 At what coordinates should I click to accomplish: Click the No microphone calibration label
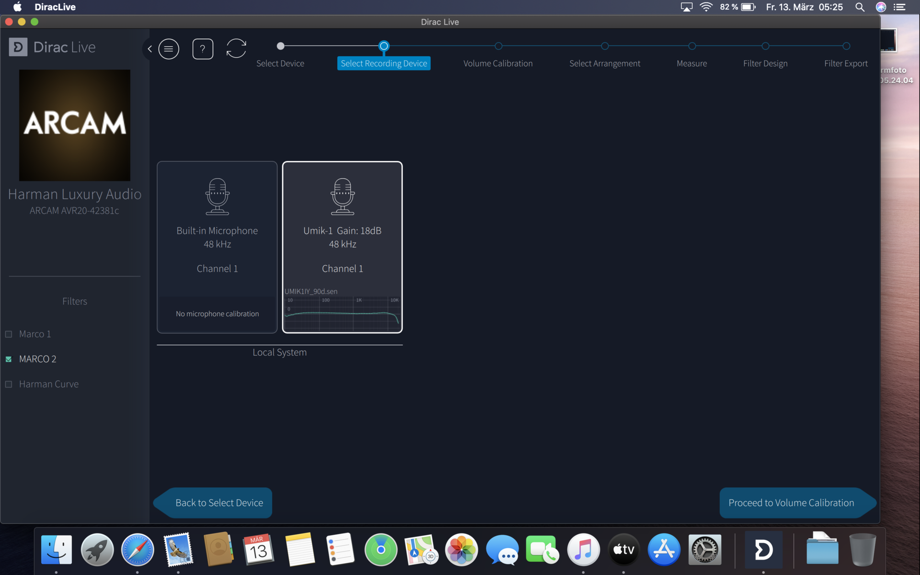pyautogui.click(x=217, y=314)
